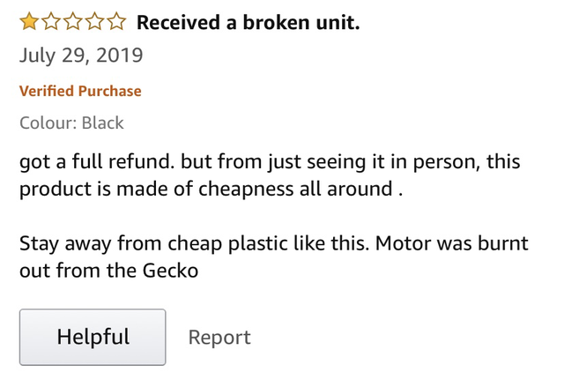Screen dimensions: 564x372
Task: Click the word 'Black' in the colour line
Action: (103, 123)
